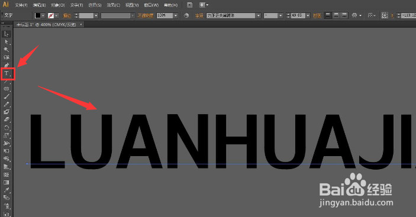This screenshot has width=416, height=217.
Task: Select the Free Transform tool
Action: 7,151
